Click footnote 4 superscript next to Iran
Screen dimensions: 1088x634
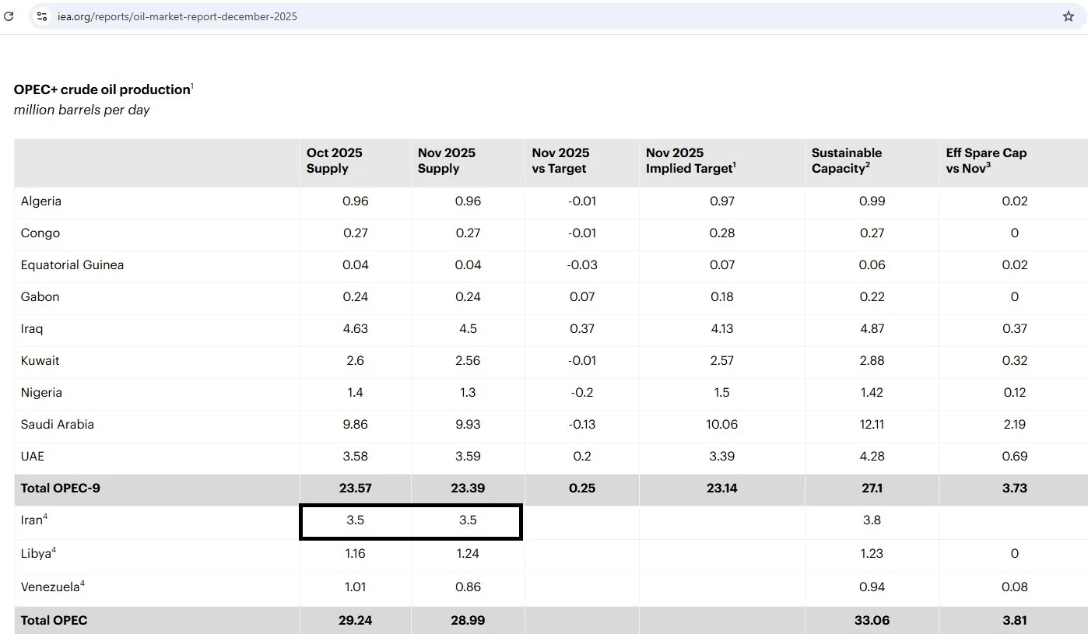(x=46, y=517)
